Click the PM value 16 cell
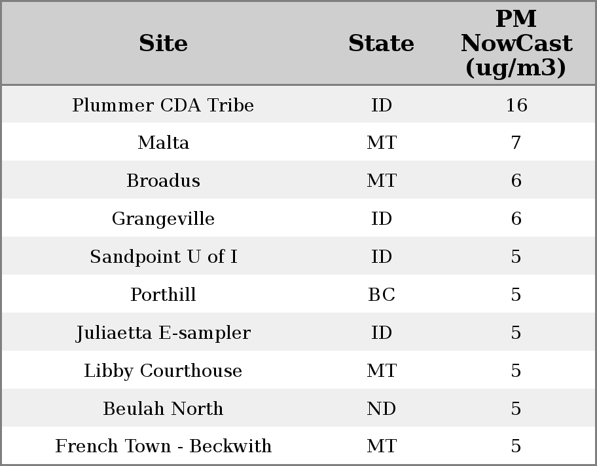The image size is (597, 466). click(x=516, y=105)
